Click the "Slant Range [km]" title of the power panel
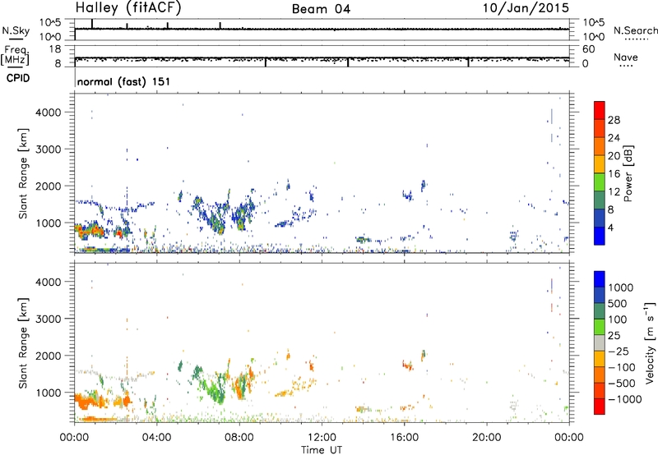 click(23, 173)
